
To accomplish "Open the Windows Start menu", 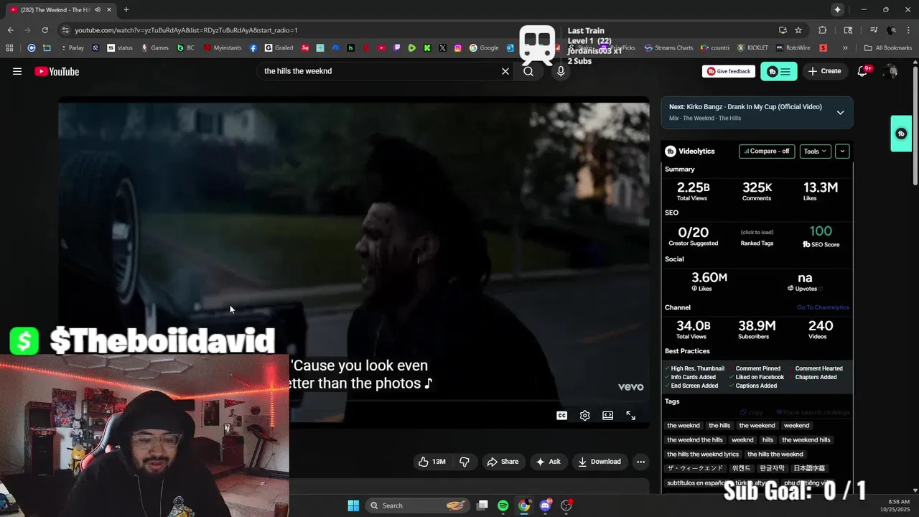I will tap(353, 506).
